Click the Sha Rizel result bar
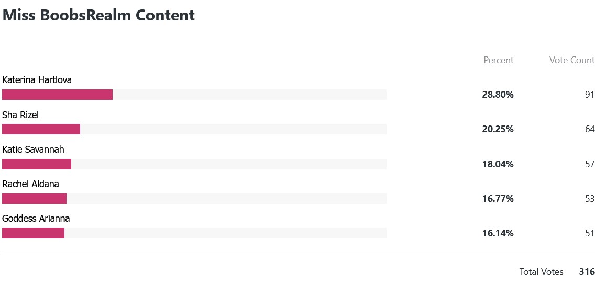Image resolution: width=606 pixels, height=286 pixels. (x=194, y=129)
